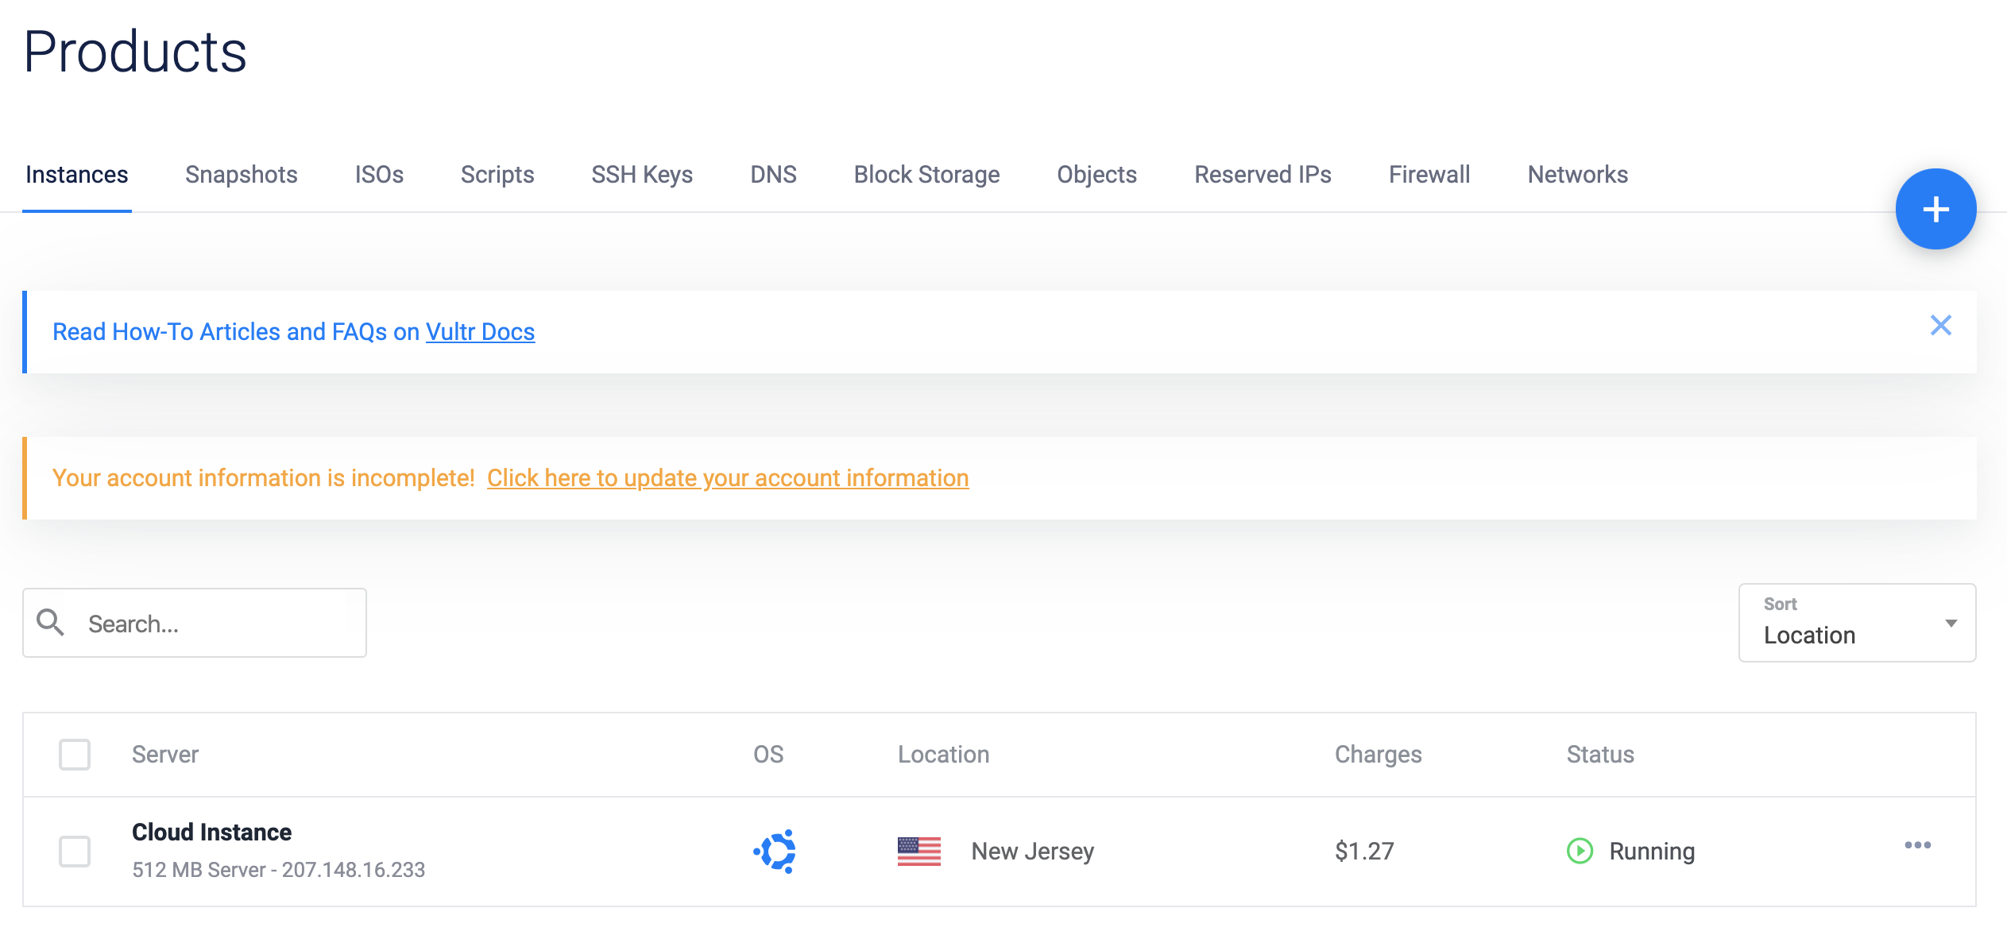
Task: Select the Reserved IPs tab
Action: pos(1262,174)
